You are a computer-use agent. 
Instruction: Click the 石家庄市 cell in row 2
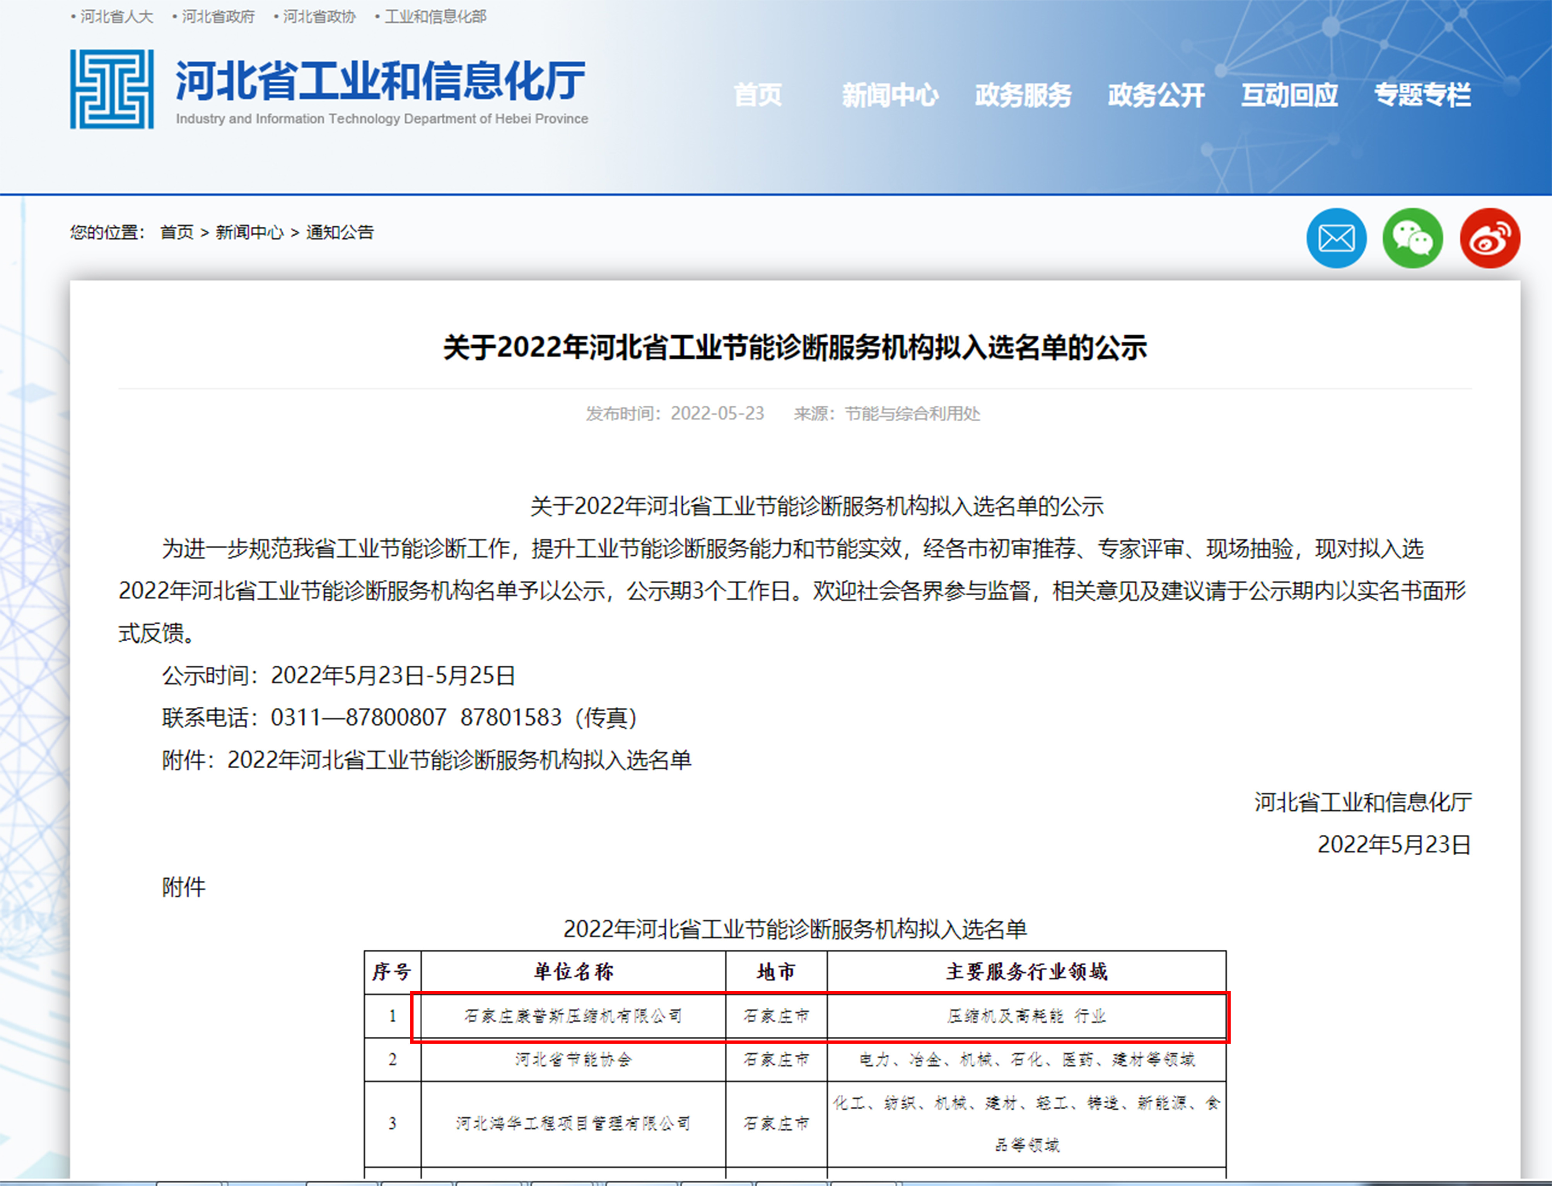tap(776, 1060)
